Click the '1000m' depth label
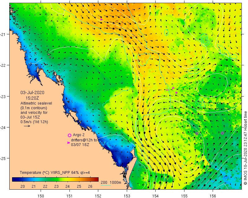Screen dimensions: 248x198 (115, 182)
